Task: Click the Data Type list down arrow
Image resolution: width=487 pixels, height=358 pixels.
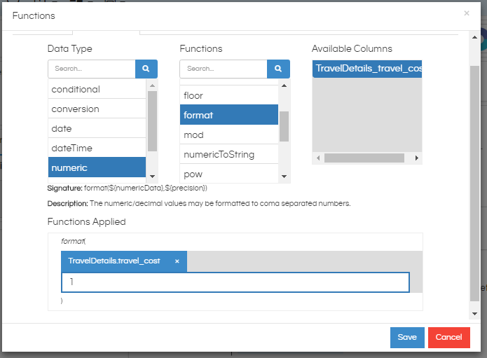Action: [152, 177]
